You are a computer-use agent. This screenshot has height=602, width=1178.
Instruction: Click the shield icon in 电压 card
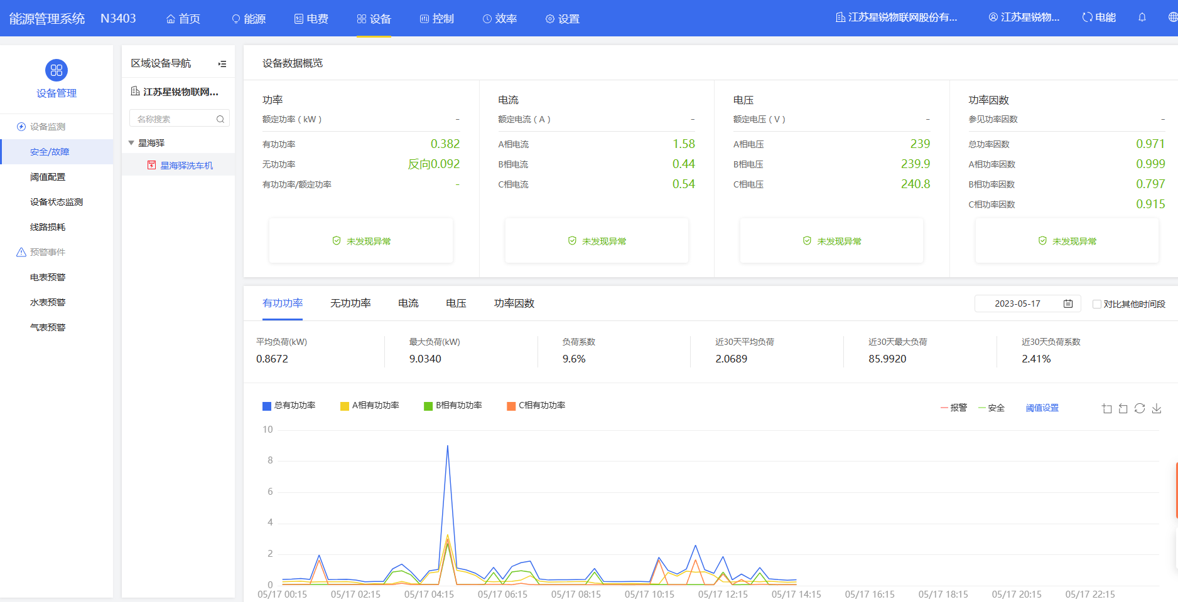tap(807, 241)
